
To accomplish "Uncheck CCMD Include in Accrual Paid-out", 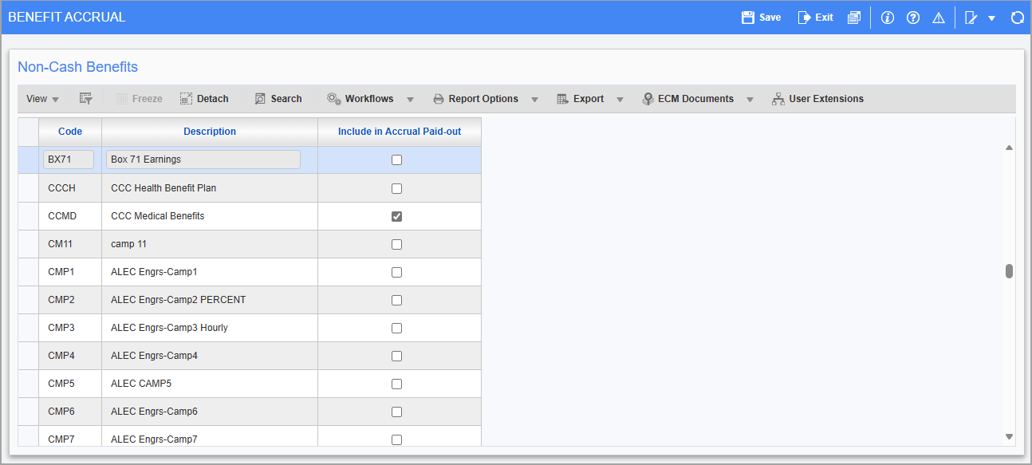I will click(396, 216).
